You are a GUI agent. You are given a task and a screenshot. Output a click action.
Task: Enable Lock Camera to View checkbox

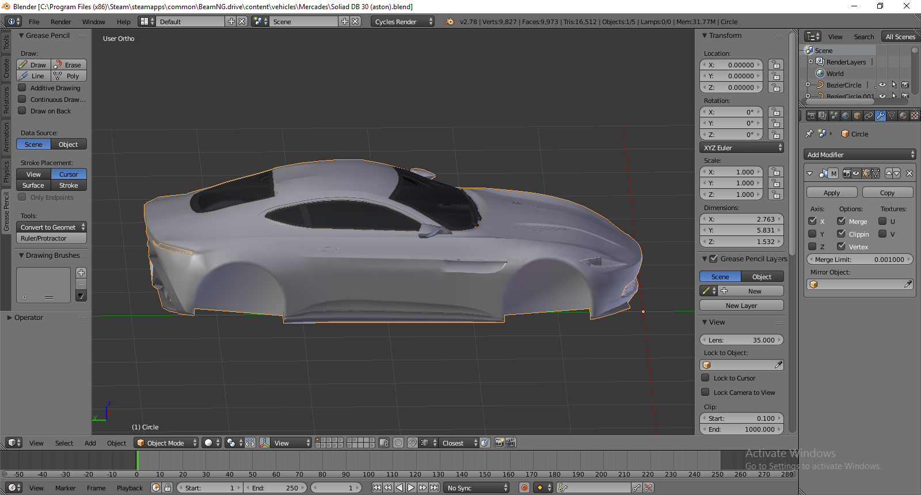(705, 393)
